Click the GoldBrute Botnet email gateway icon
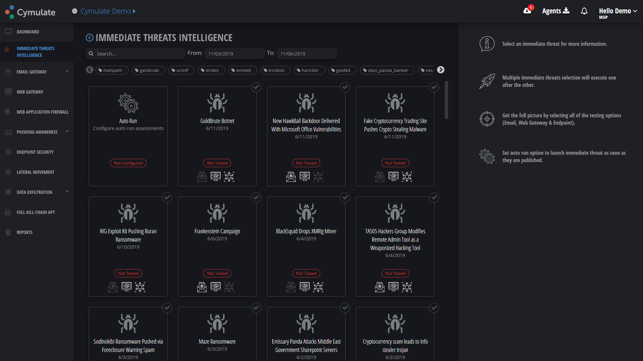The image size is (643, 361). click(x=202, y=176)
